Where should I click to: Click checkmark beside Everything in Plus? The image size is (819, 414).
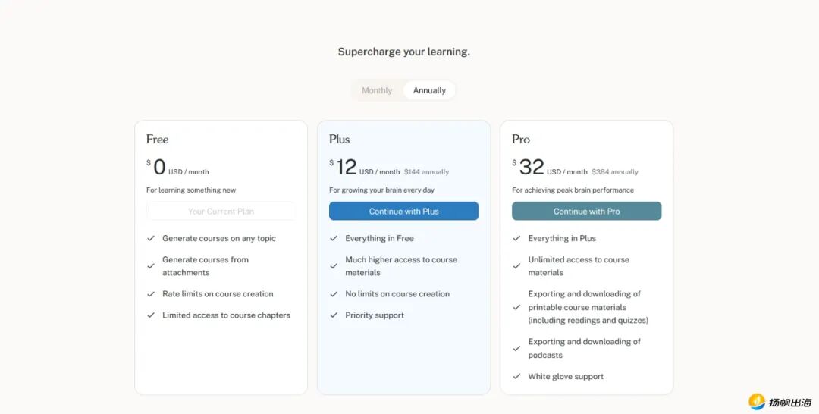(x=516, y=238)
